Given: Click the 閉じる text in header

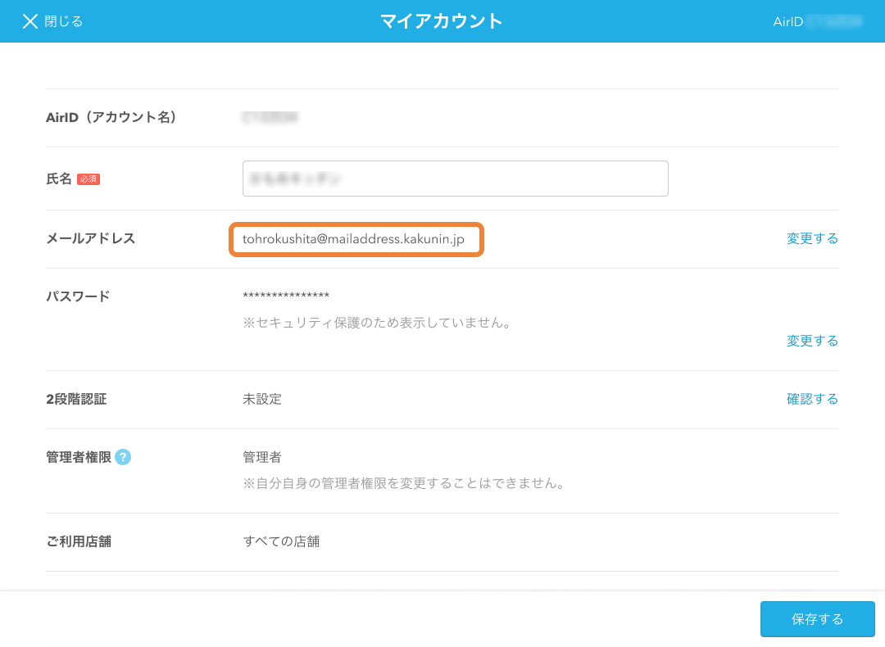Looking at the screenshot, I should click(x=64, y=21).
